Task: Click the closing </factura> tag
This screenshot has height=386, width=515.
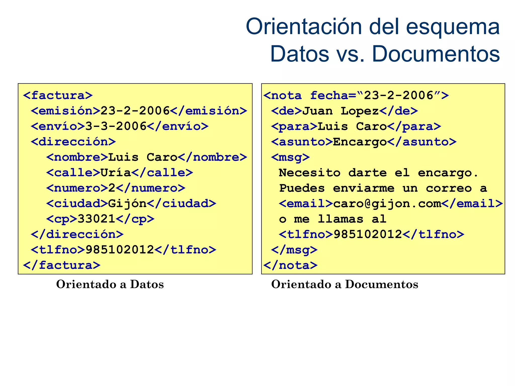Action: 62,265
